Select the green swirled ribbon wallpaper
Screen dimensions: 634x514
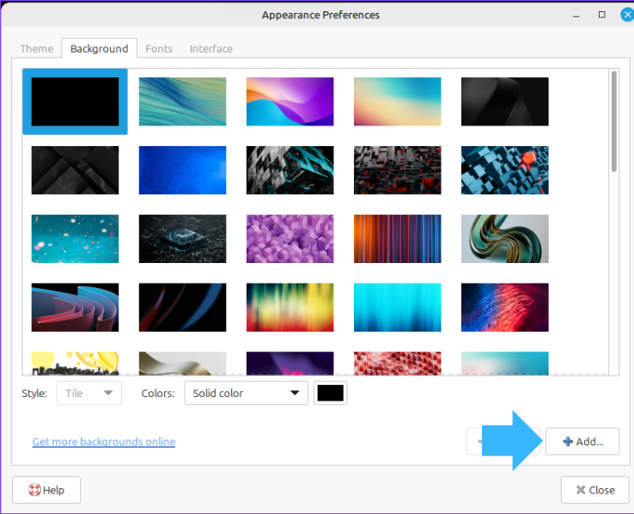[x=504, y=239]
